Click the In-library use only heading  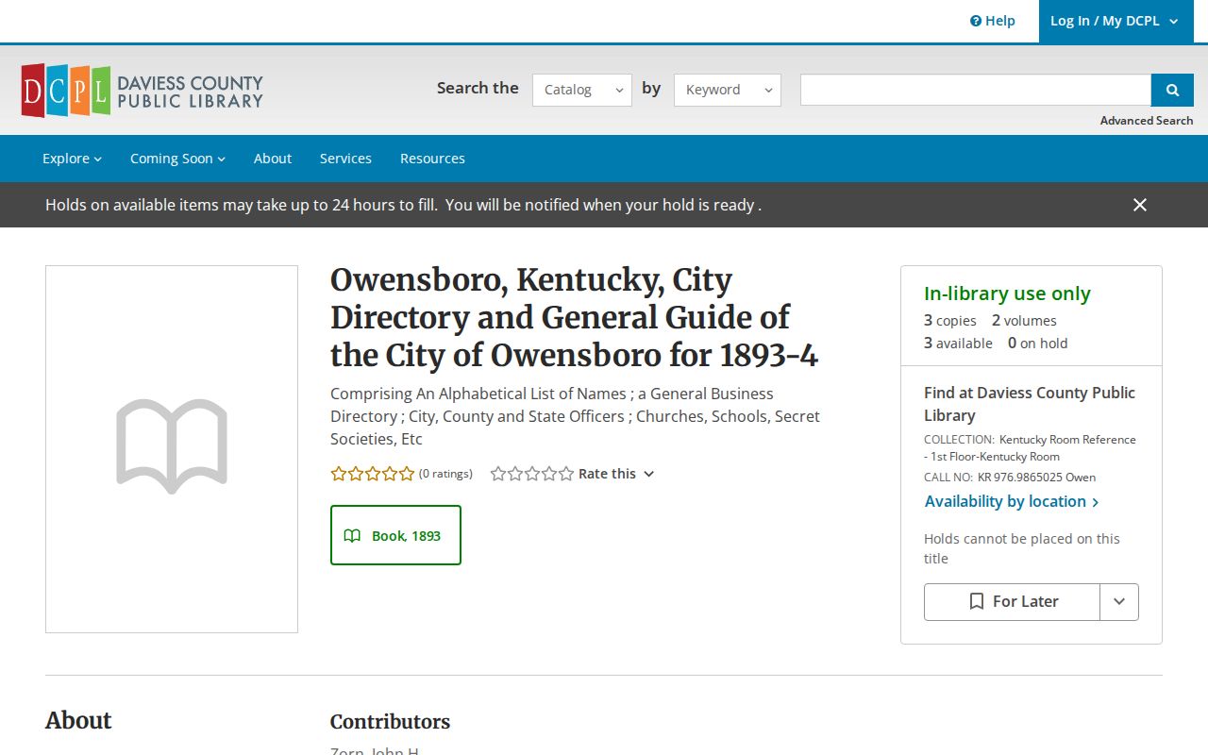tap(1007, 294)
